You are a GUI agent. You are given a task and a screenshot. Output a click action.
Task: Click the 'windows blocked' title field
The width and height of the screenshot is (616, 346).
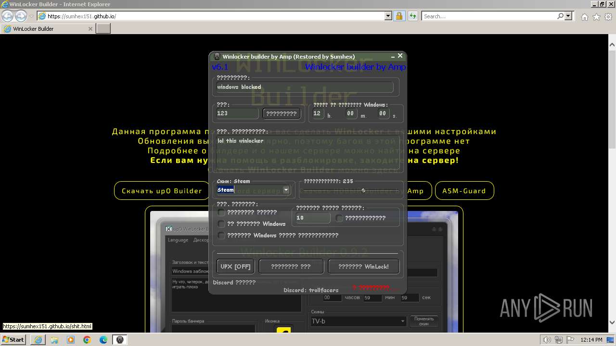click(304, 87)
